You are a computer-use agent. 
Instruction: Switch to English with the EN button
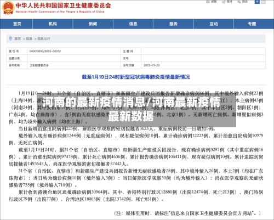[263, 2]
